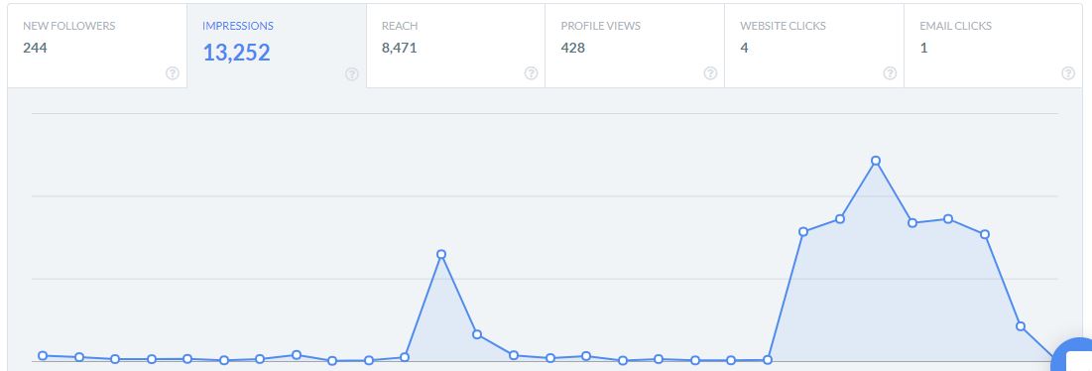Open the Reach help question-mark icon
Screen dimensions: 1092x371
(x=532, y=73)
